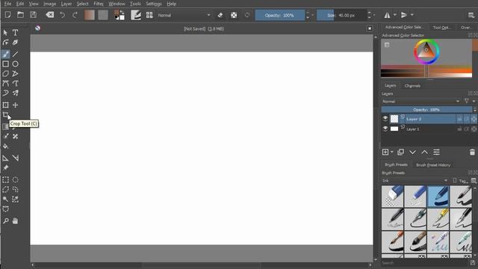
Task: Open vertical mirror options dropdown arrow
Action: [x=412, y=15]
